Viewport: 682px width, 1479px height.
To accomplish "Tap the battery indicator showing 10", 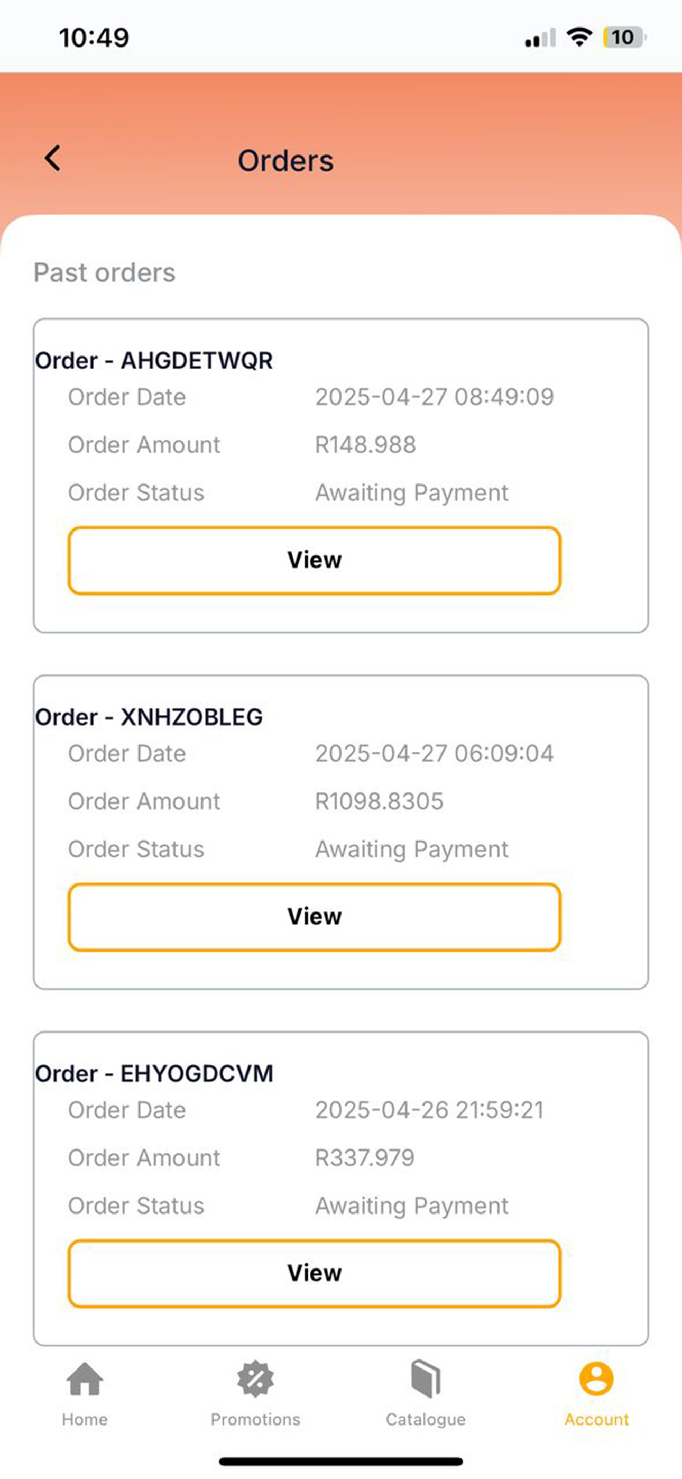I will 624,38.
